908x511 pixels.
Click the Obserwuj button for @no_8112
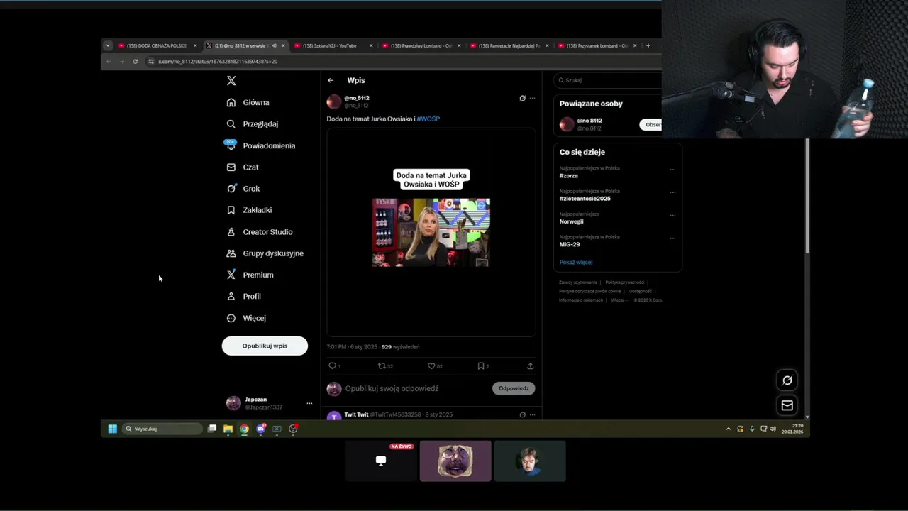650,124
